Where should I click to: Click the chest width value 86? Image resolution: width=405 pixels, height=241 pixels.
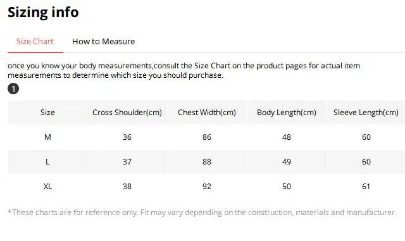coord(207,137)
